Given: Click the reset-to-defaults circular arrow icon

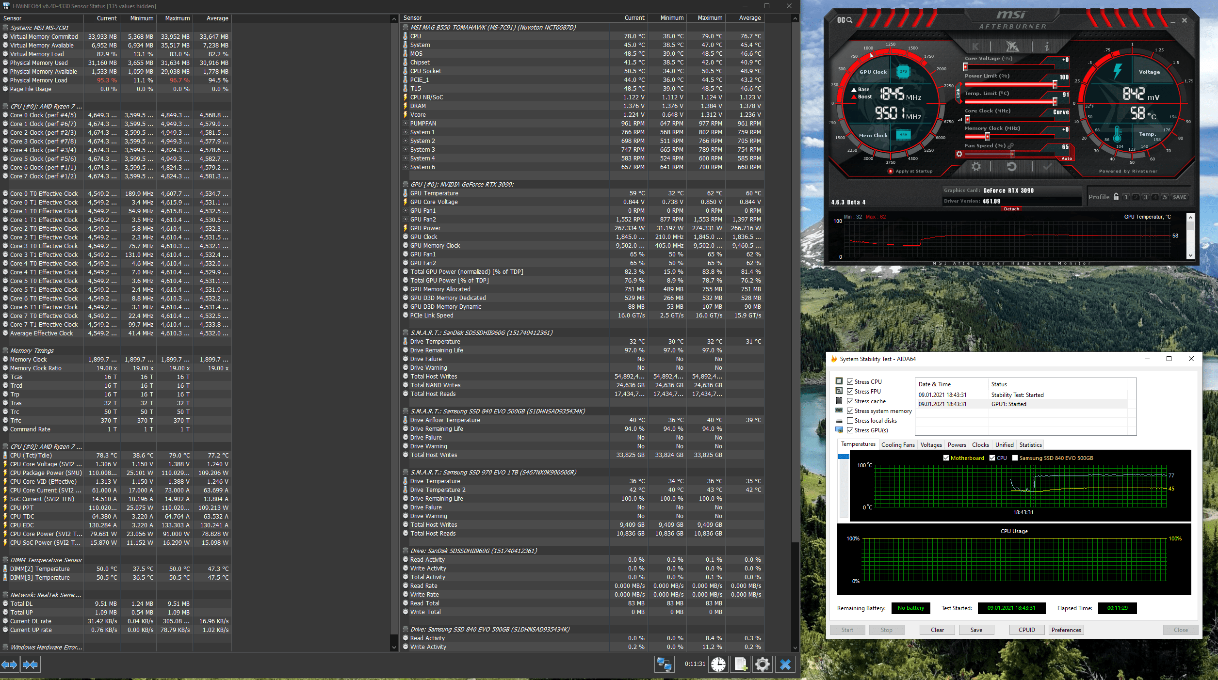Looking at the screenshot, I should tap(1011, 167).
